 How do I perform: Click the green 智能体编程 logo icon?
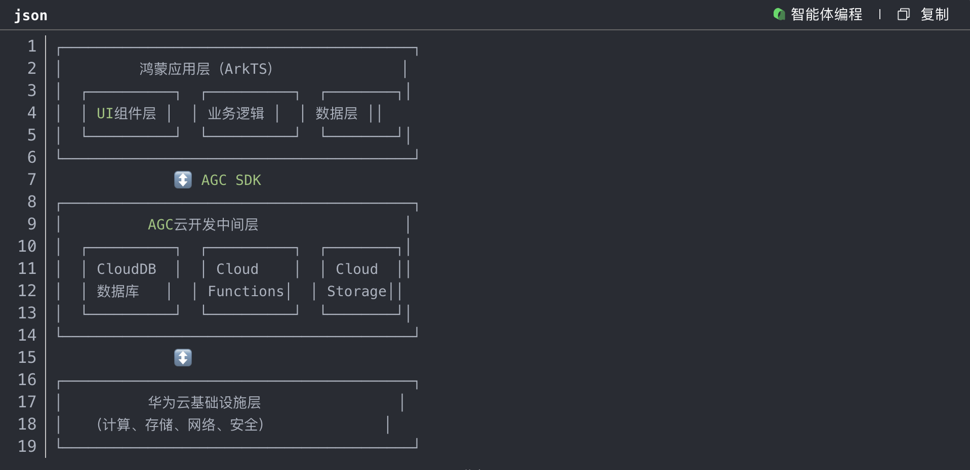pyautogui.click(x=779, y=14)
